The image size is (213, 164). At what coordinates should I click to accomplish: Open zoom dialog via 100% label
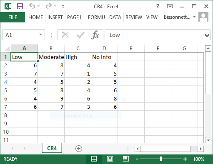tap(198, 159)
